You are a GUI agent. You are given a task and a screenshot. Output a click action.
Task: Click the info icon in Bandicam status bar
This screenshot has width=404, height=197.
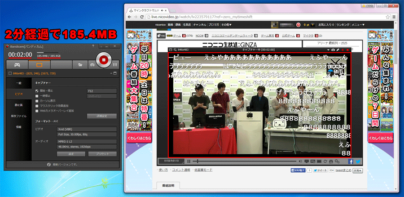point(49,165)
